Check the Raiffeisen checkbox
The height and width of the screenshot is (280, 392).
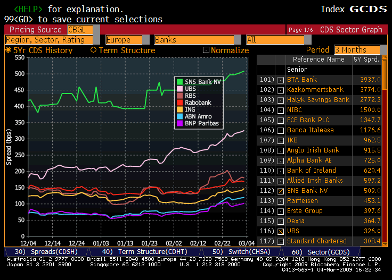(x=281, y=201)
